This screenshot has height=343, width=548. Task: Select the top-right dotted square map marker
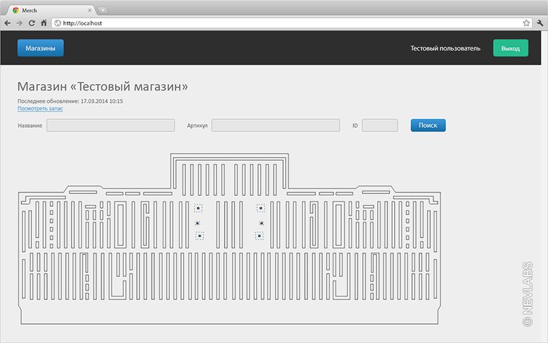click(x=260, y=208)
